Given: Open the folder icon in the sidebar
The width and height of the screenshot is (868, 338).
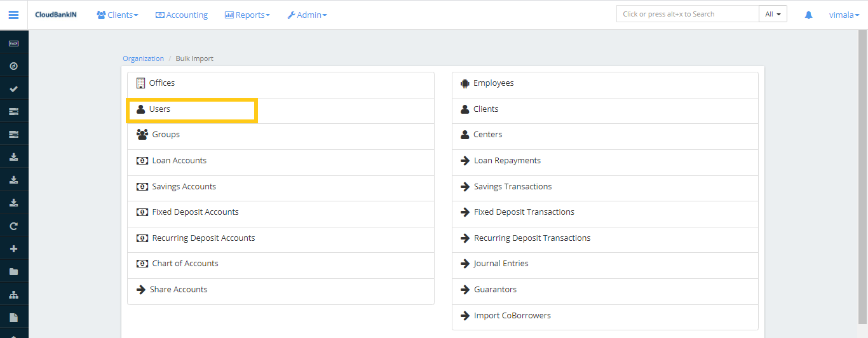Looking at the screenshot, I should pos(13,272).
